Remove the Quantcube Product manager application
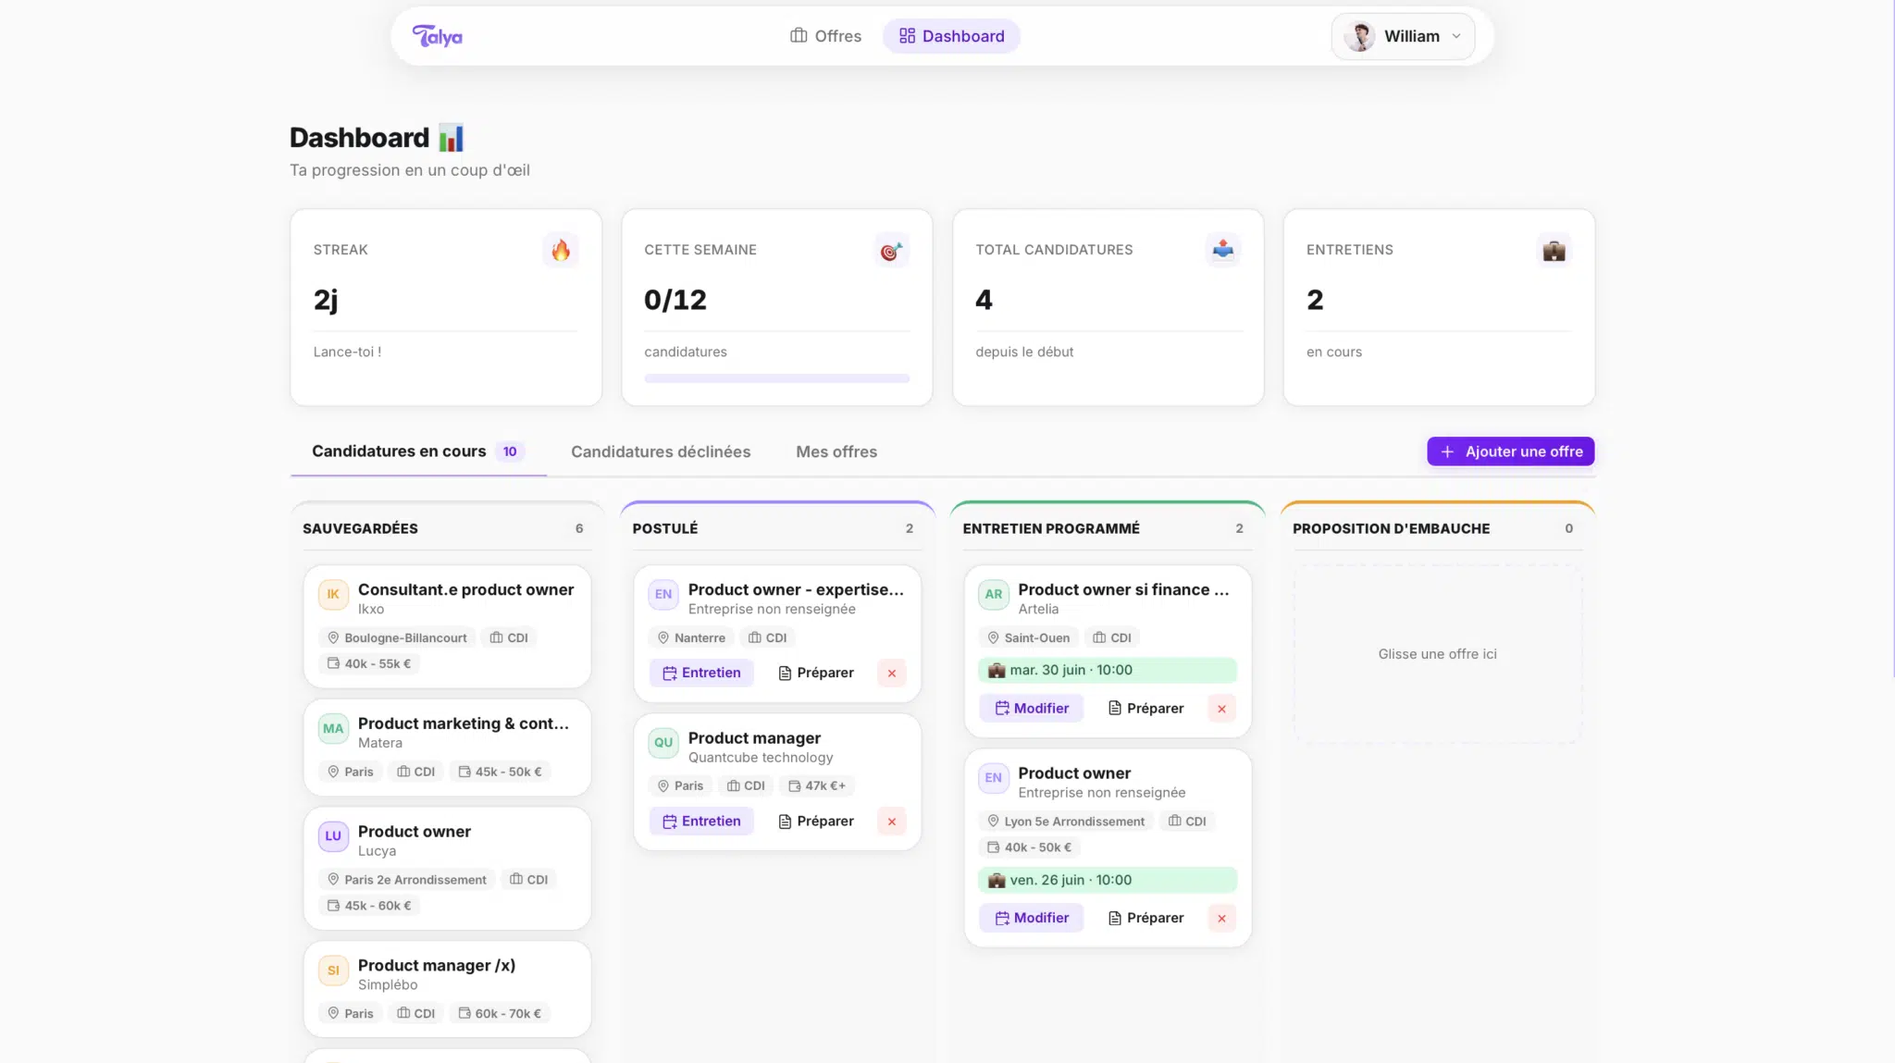The image size is (1895, 1063). click(892, 822)
